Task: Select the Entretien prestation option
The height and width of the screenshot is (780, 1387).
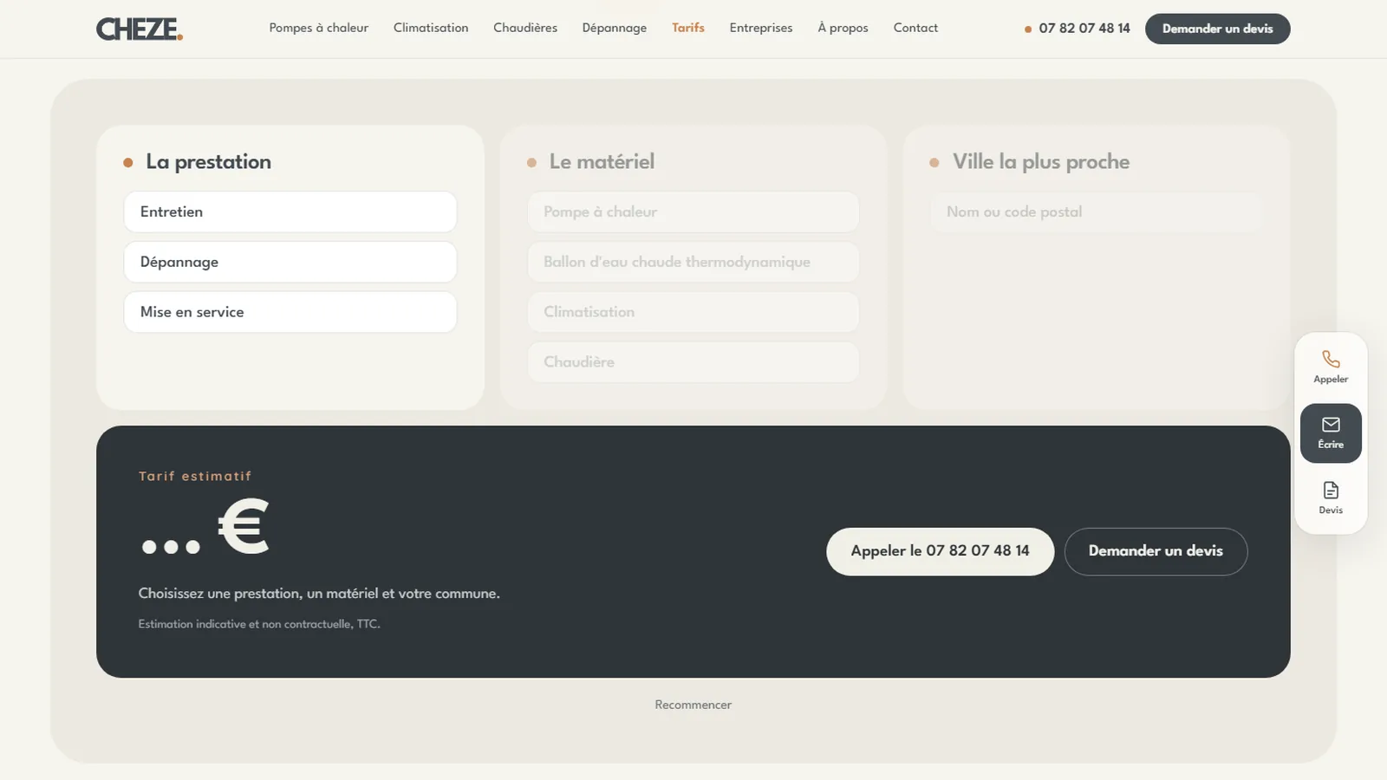Action: [x=290, y=212]
